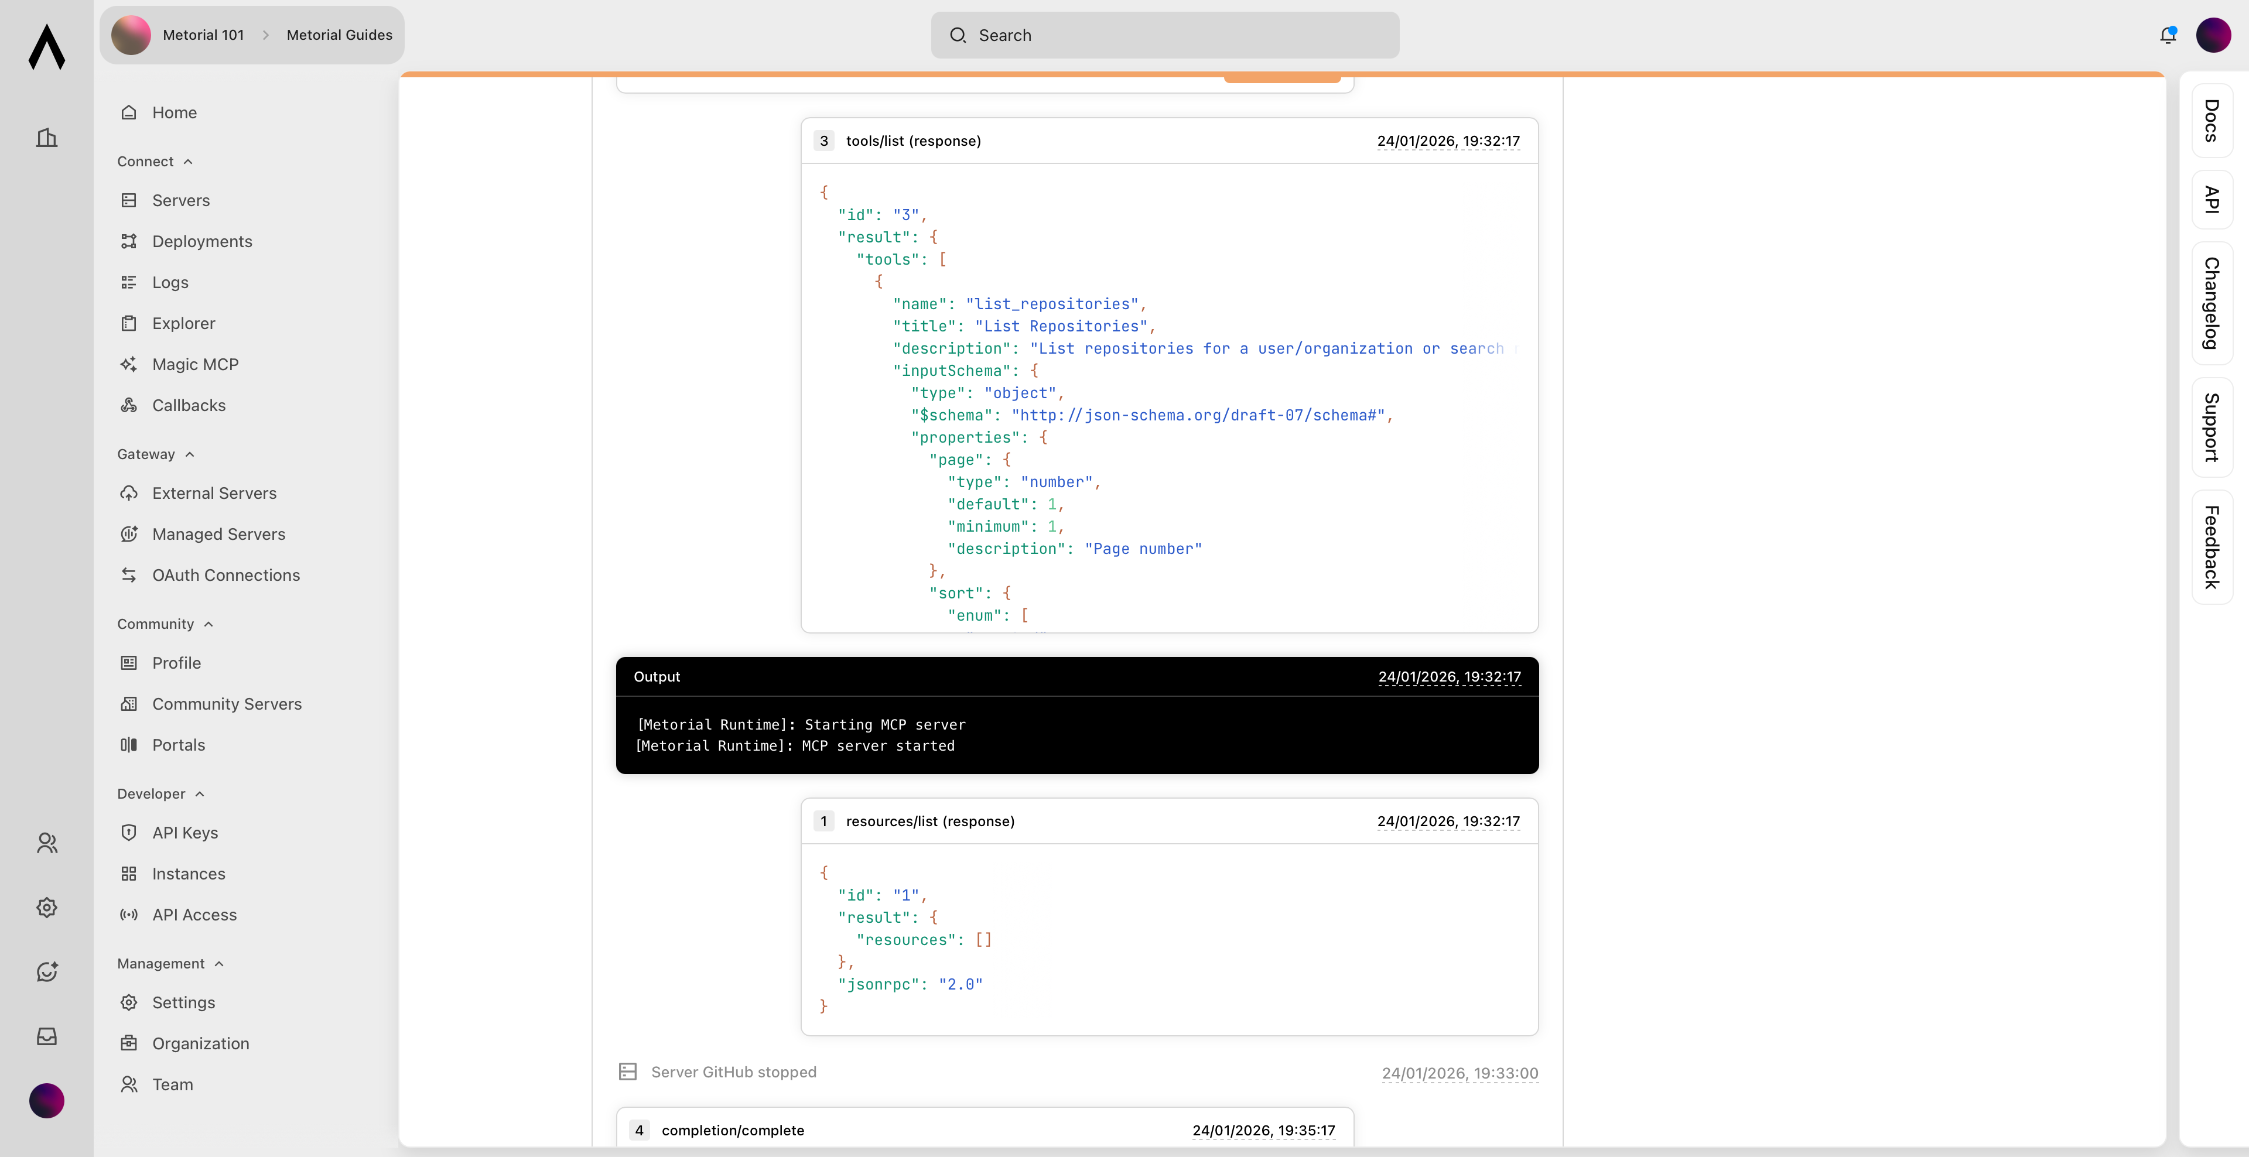Image resolution: width=2249 pixels, height=1157 pixels.
Task: View notifications via the bell icon
Action: pyautogui.click(x=2167, y=35)
